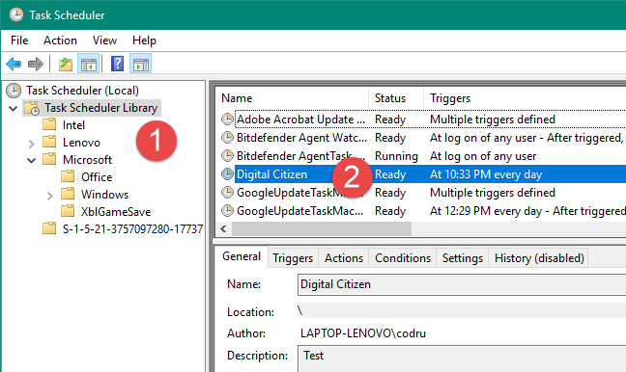This screenshot has height=372, width=626.
Task: Click the Lenovo folder icon
Action: coord(49,142)
